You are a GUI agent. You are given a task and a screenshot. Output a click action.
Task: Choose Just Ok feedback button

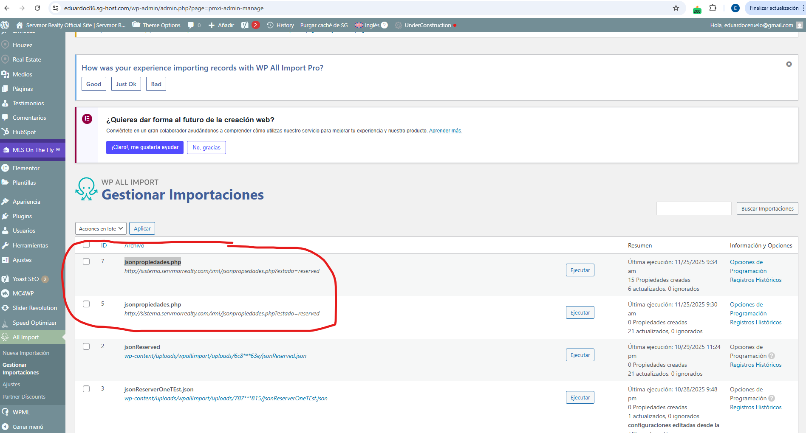(126, 84)
